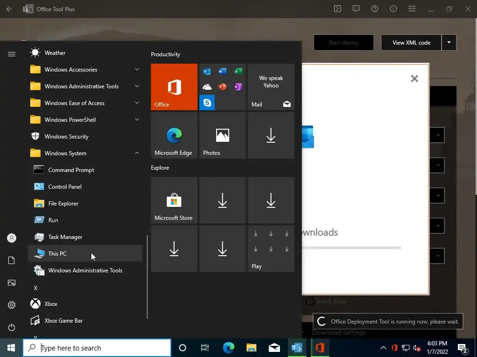Open Pictures from the Start menu sidebar
The height and width of the screenshot is (357, 477).
12,283
